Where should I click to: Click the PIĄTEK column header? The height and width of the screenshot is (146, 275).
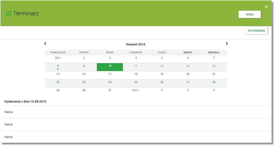point(162,52)
